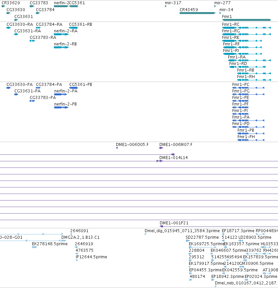Click the 480174 feature label
Viewport: 278px width, 288px height.
pyautogui.click(x=197, y=277)
